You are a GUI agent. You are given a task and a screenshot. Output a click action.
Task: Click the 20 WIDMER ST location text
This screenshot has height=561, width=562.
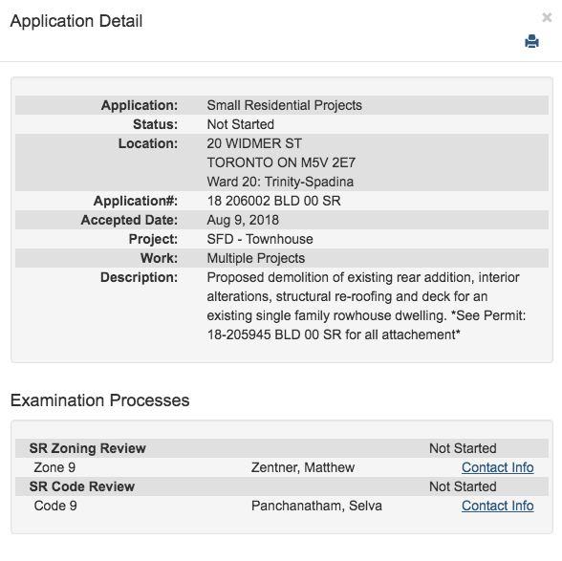[254, 143]
